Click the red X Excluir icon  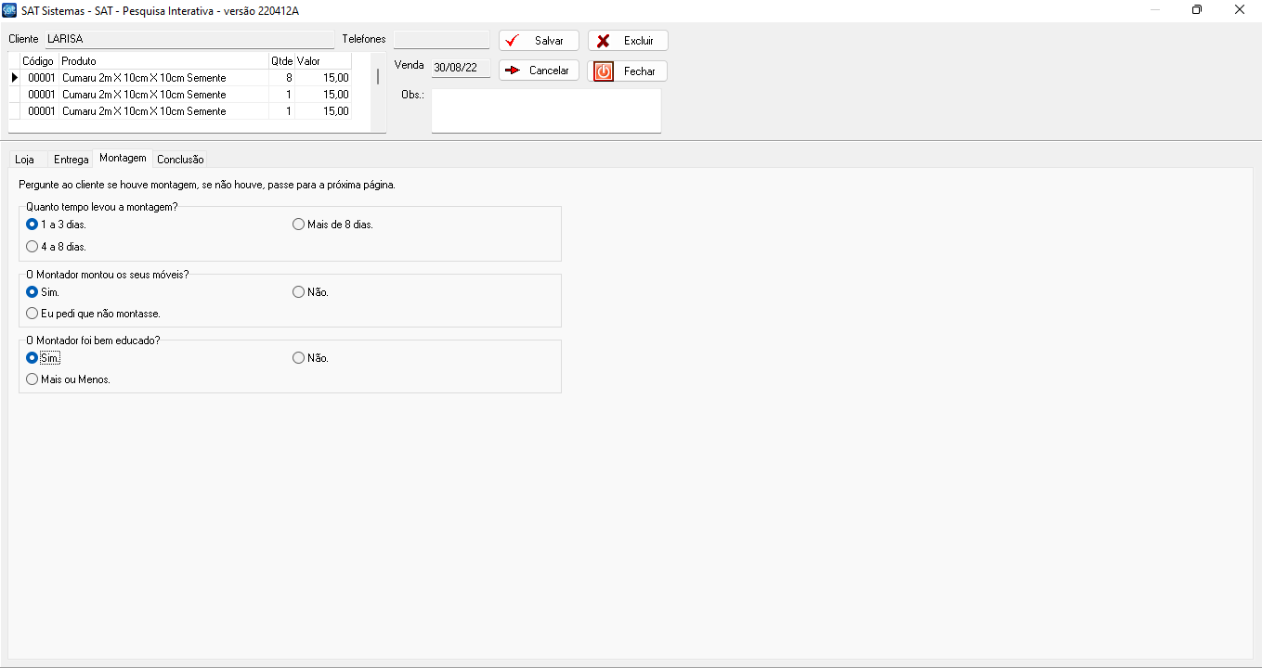click(604, 41)
